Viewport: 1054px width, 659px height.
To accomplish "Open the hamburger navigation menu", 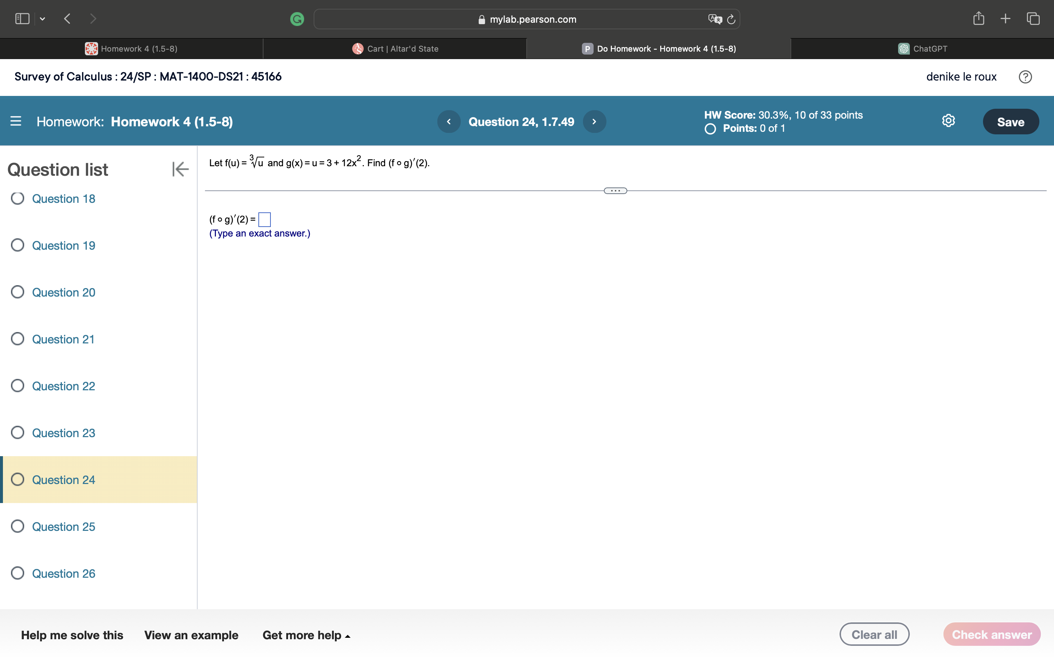I will (x=16, y=121).
